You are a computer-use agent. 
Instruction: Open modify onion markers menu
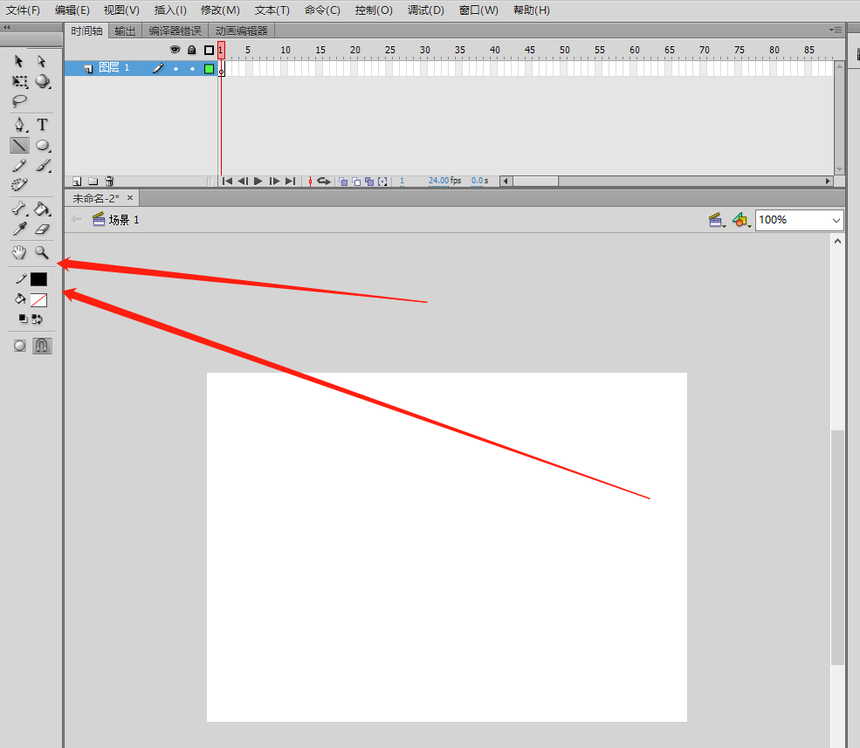coord(382,181)
